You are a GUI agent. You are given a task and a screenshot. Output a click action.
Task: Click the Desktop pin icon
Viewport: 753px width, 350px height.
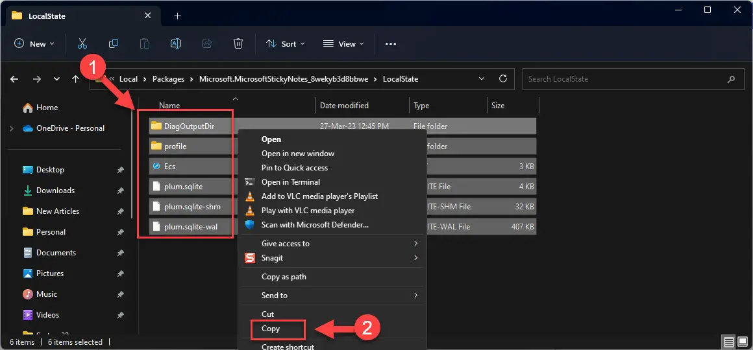pos(121,170)
